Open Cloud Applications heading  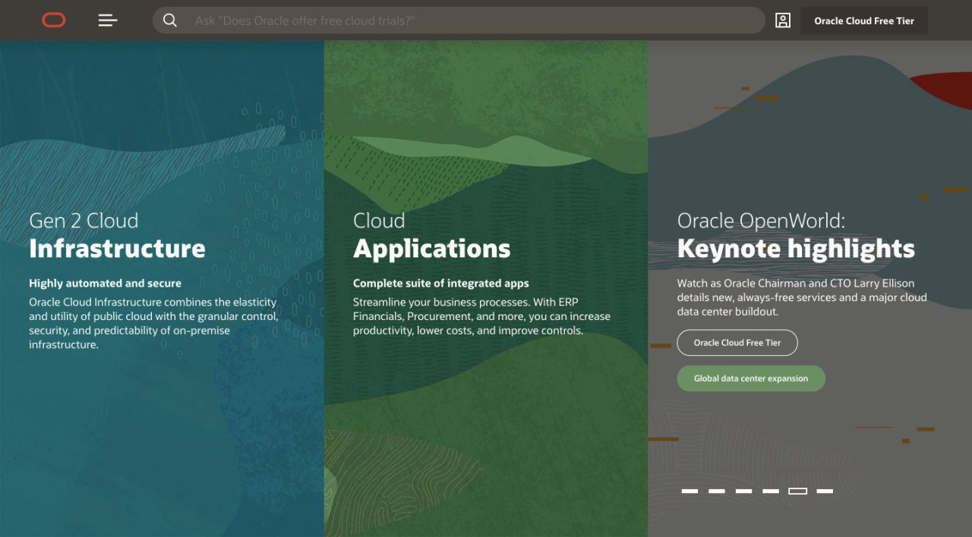pyautogui.click(x=431, y=235)
